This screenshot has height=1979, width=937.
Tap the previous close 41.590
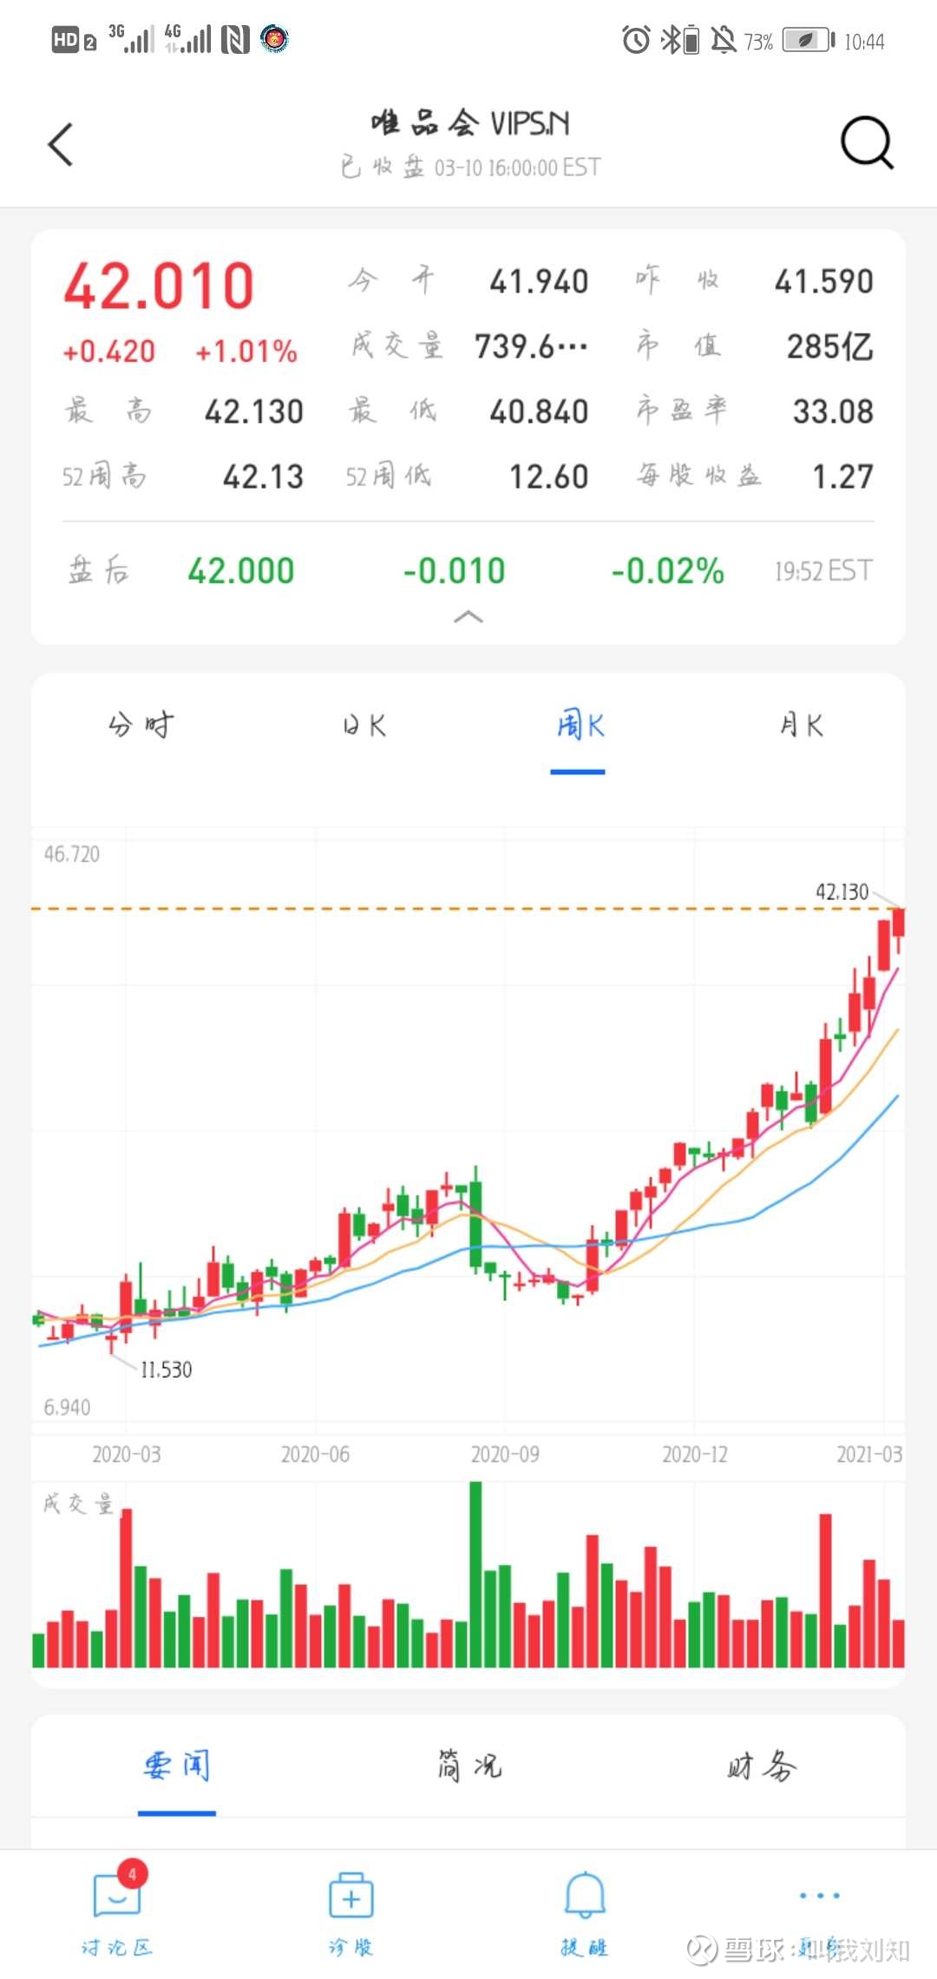[x=823, y=281]
